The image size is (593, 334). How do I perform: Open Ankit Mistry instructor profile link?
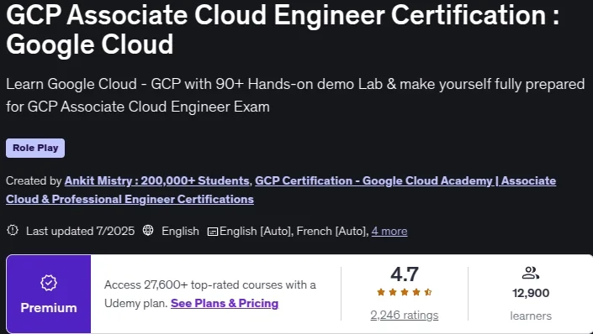[157, 180]
